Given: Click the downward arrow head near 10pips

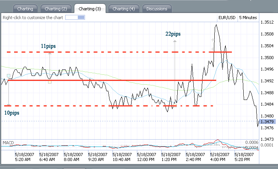Looking at the screenshot, I should (x=8, y=105).
